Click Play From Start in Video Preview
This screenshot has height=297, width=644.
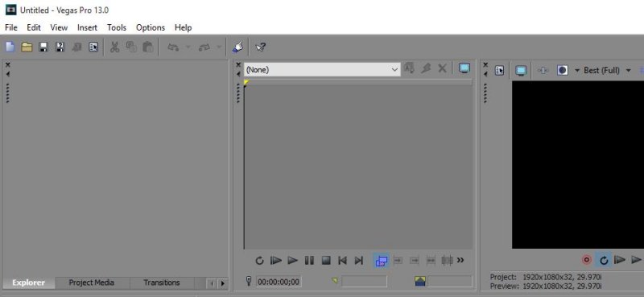tap(620, 260)
